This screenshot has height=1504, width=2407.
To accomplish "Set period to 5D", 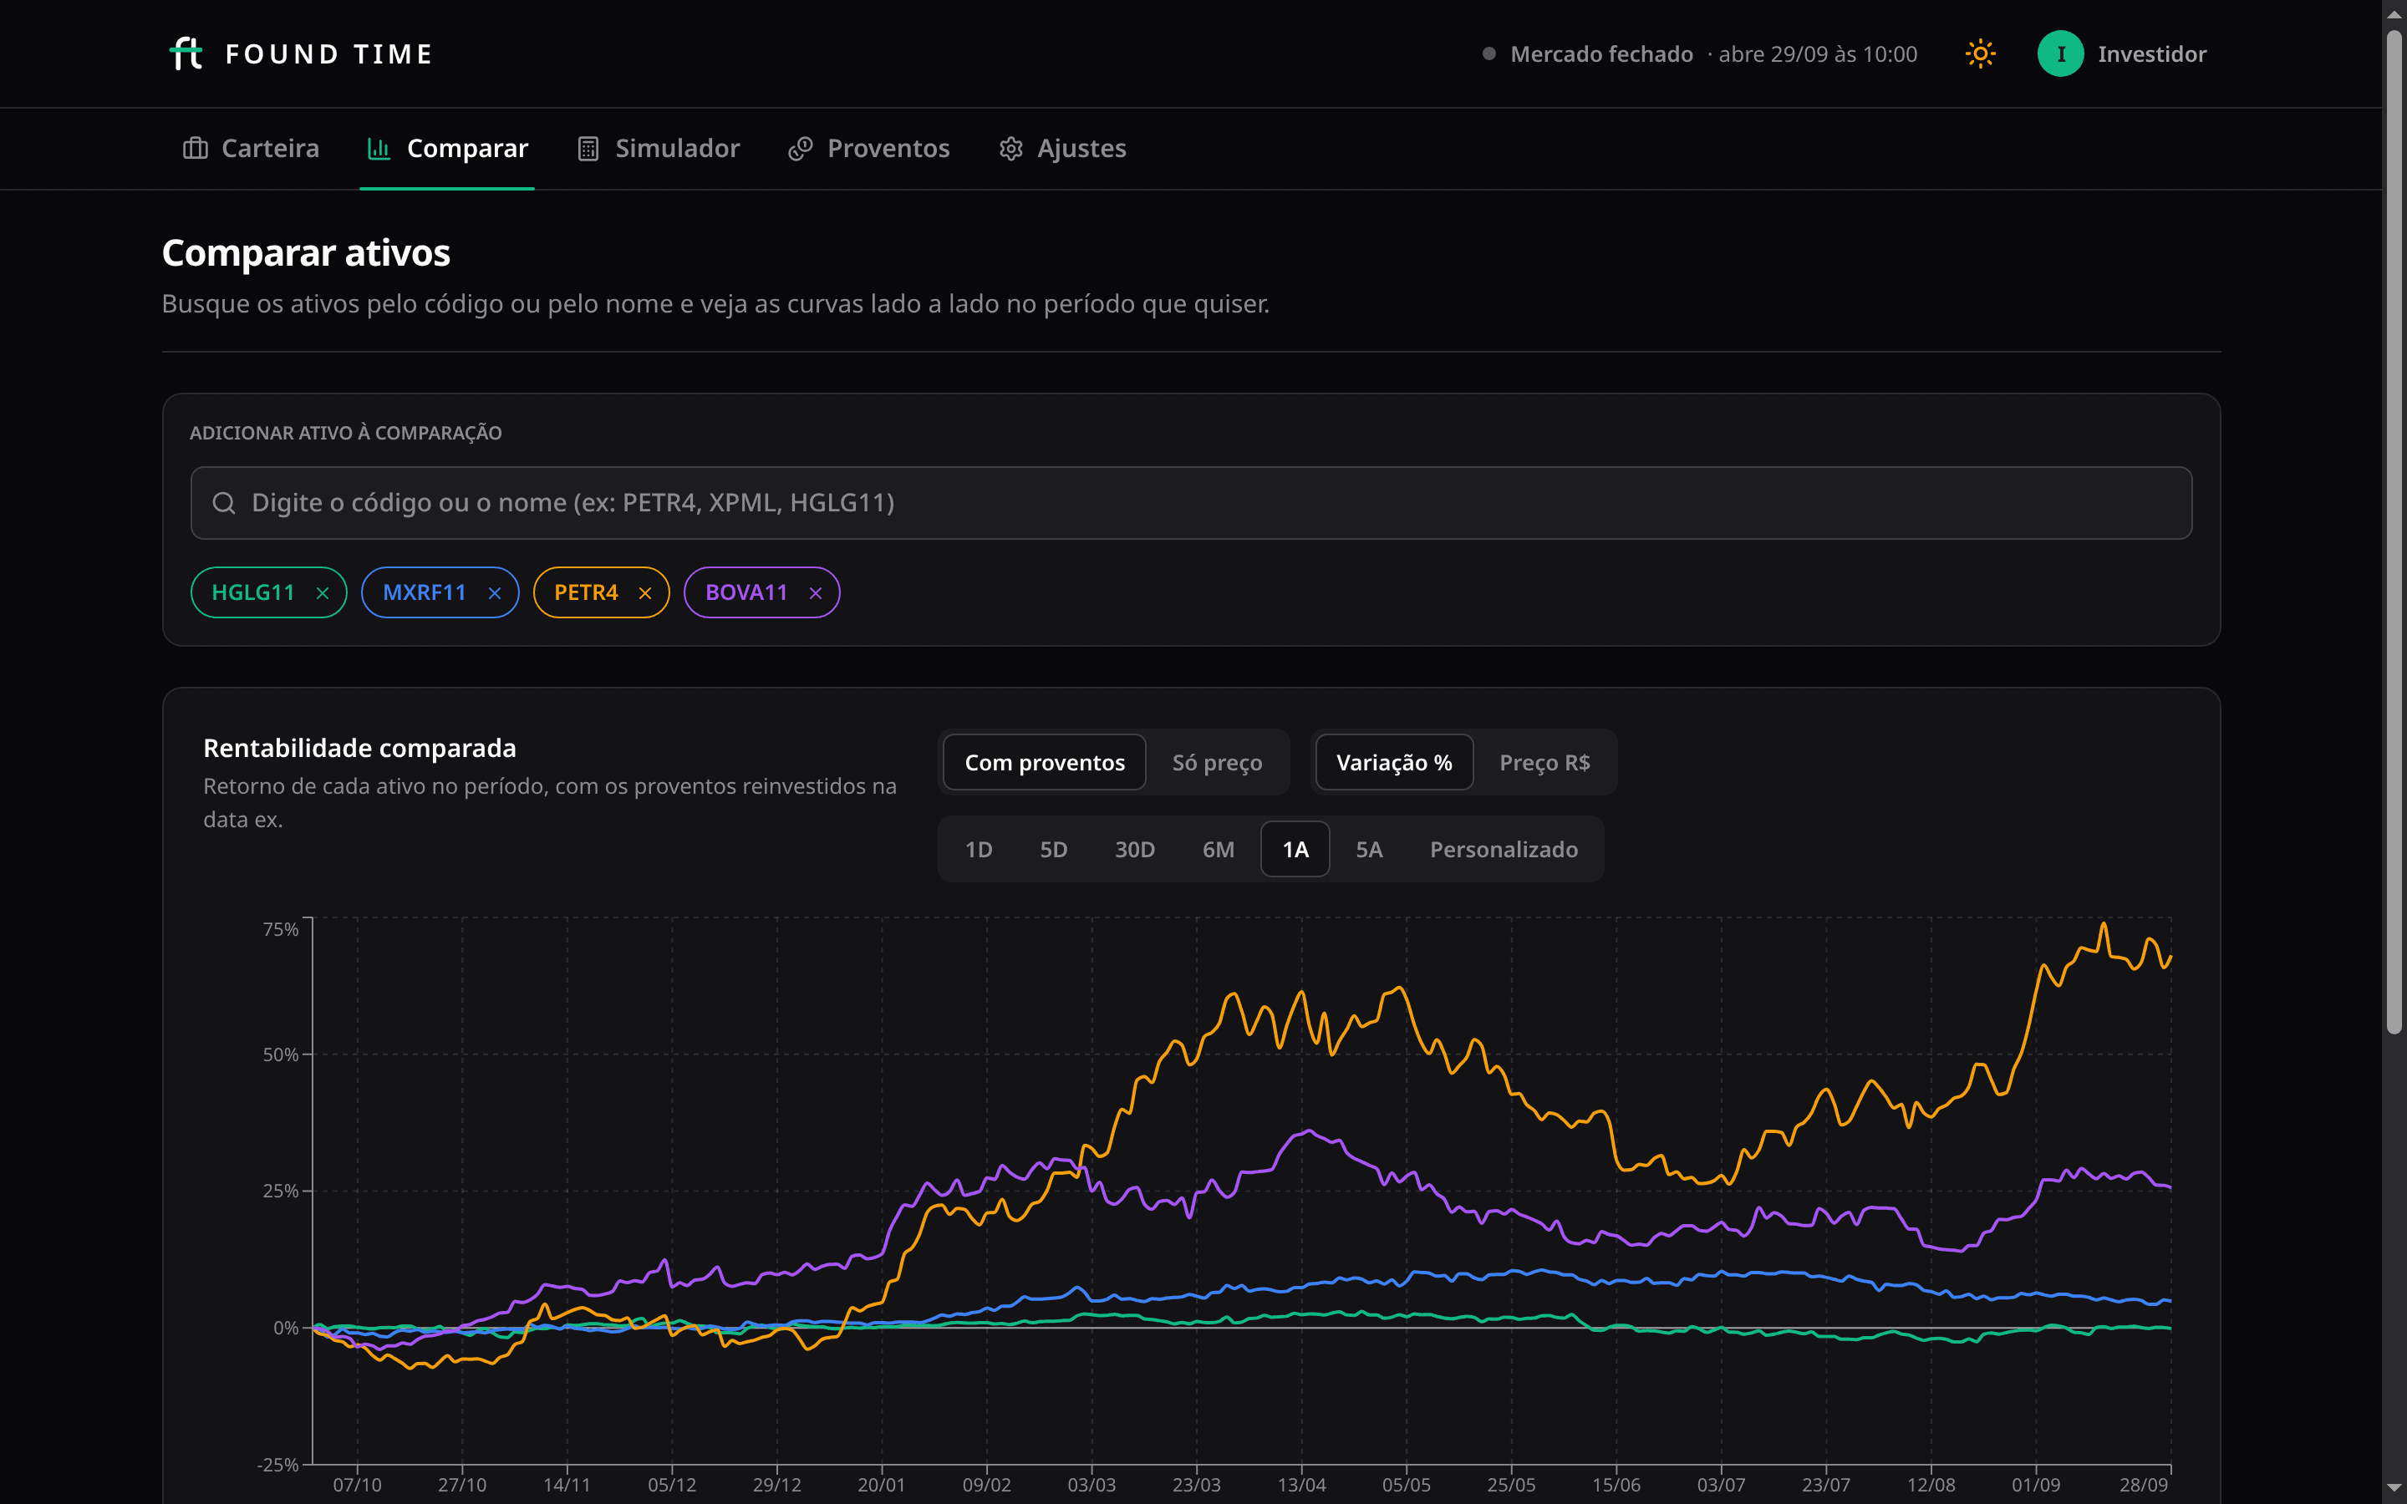I will 1053,848.
